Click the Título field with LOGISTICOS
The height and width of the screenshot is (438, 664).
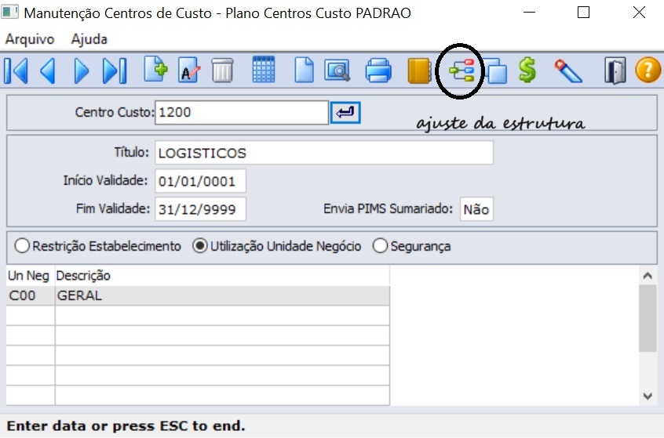tap(324, 153)
